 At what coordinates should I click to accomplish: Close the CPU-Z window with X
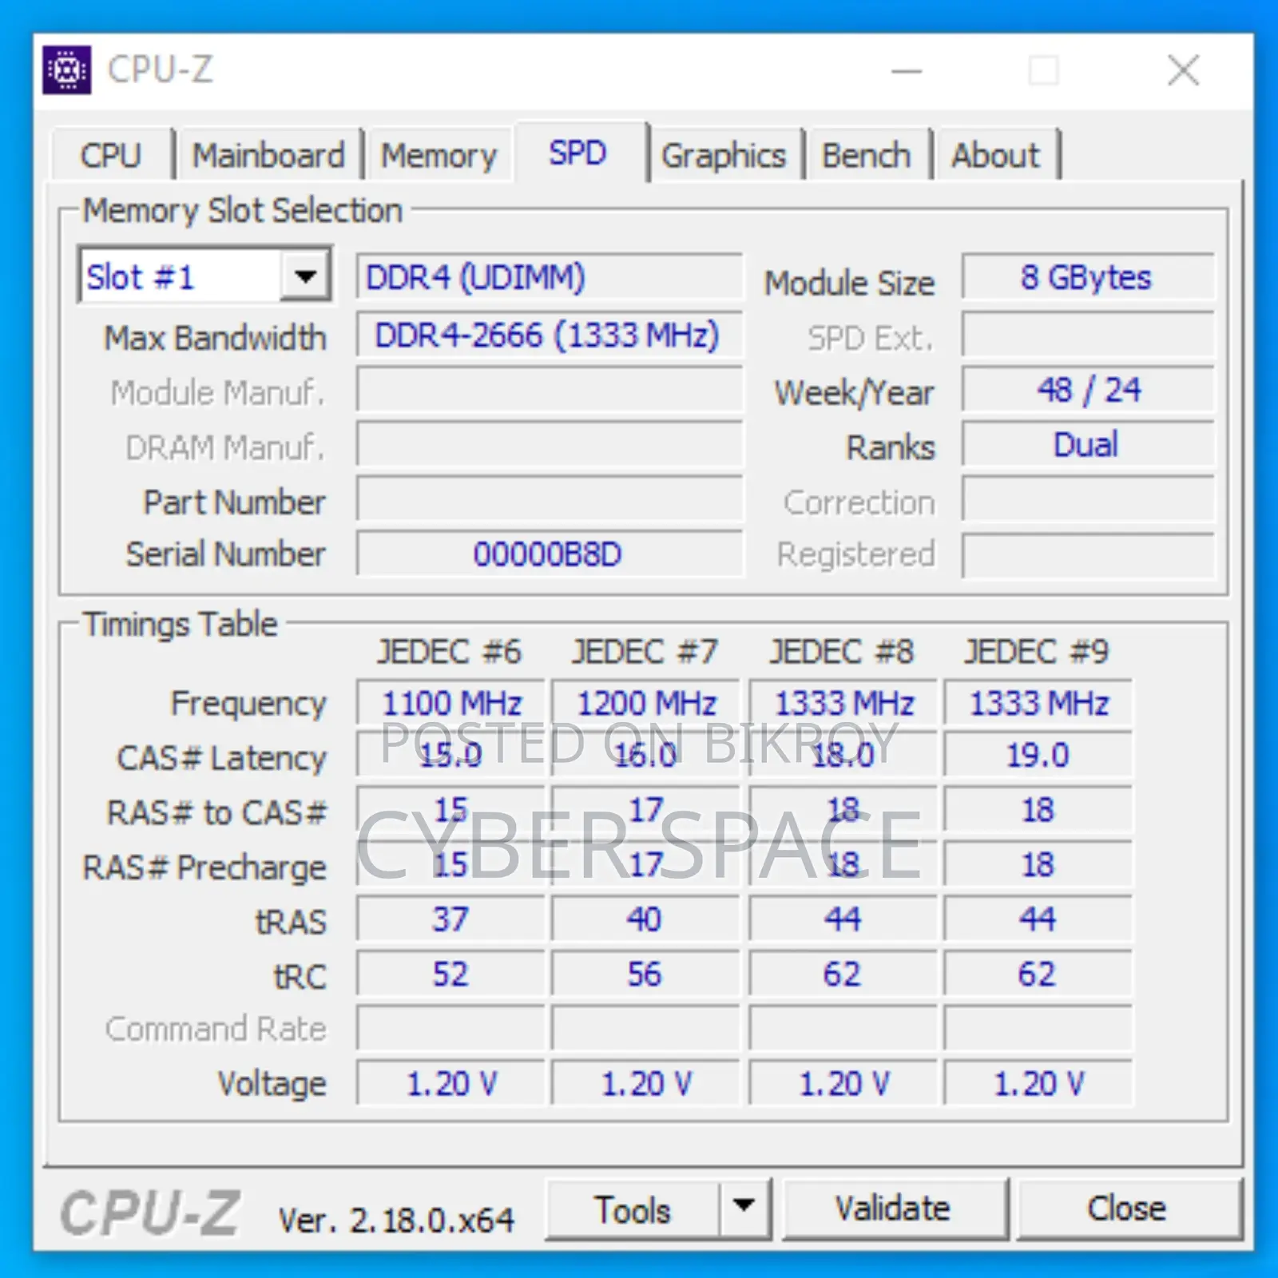(x=1183, y=70)
